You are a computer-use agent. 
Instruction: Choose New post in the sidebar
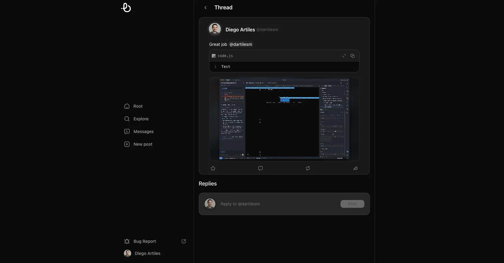[143, 144]
